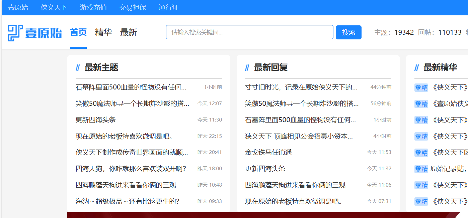Image resolution: width=468 pixels, height=218 pixels.
Task: Open the 更新四海头条 post under 最新主题
Action: click(96, 120)
